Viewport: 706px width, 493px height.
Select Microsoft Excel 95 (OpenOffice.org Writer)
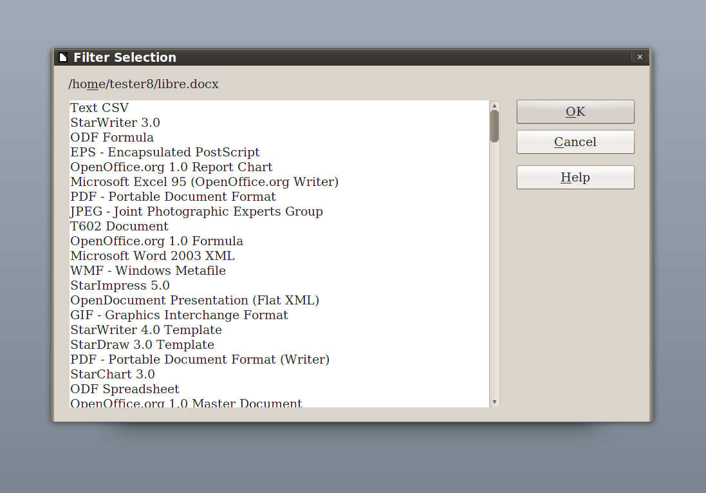pos(204,181)
